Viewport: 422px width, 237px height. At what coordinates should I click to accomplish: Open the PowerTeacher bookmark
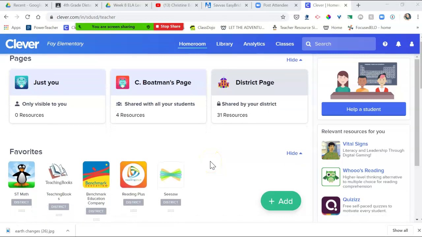(42, 28)
